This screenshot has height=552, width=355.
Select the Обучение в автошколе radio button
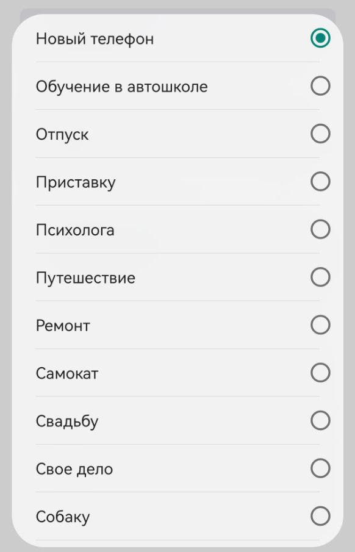tap(320, 86)
